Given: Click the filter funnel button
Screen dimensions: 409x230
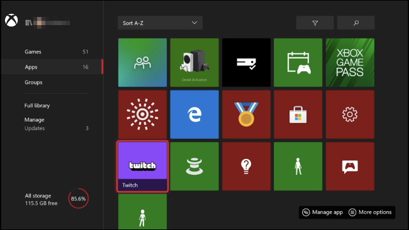Looking at the screenshot, I should tap(315, 23).
